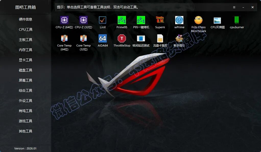Open the hamburger menu in the title bar
The height and width of the screenshot is (152, 261).
click(x=234, y=7)
